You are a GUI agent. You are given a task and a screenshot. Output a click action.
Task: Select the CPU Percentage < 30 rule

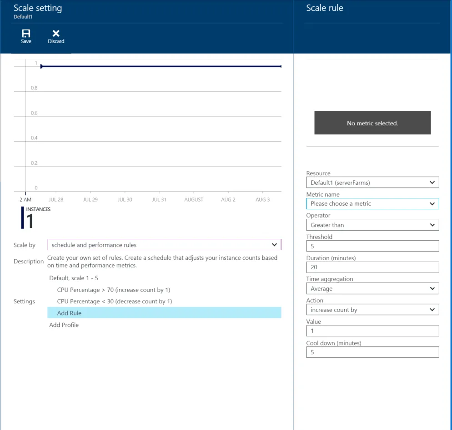click(x=115, y=301)
